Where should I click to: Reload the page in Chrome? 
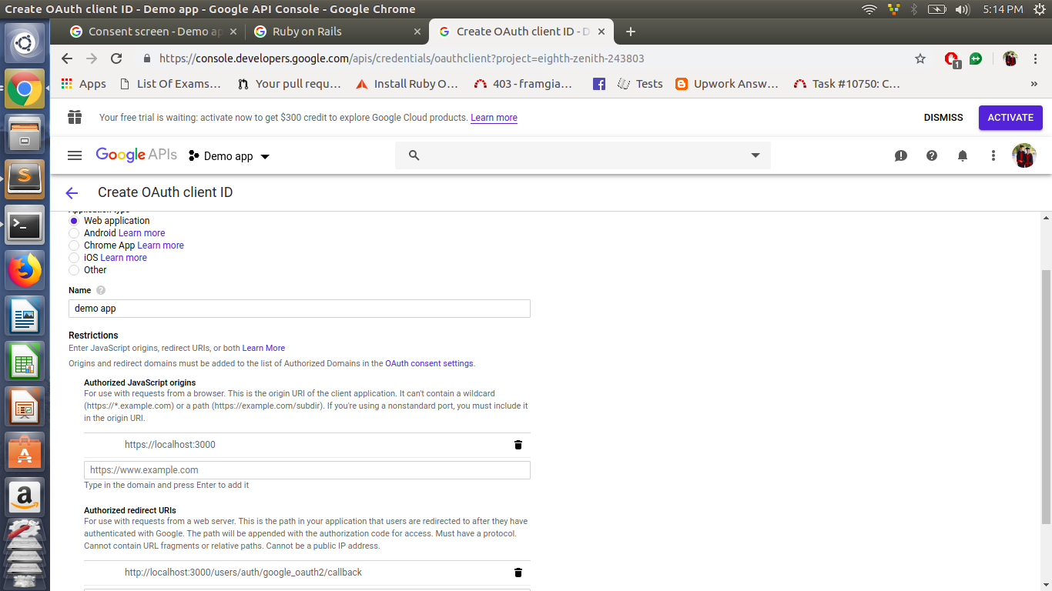116,58
